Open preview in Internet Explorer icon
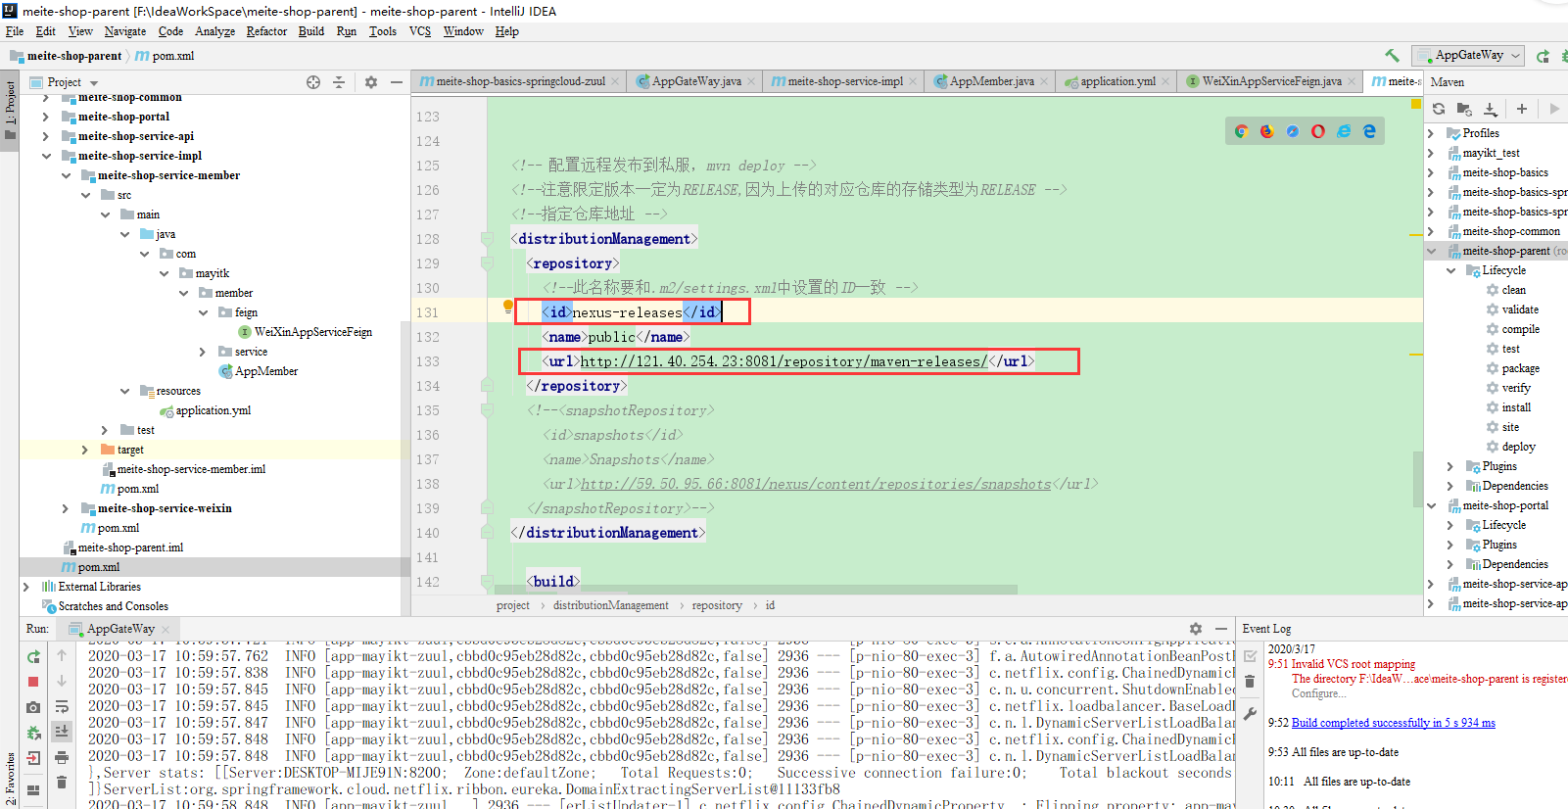Screen dimensions: 1568x809 [x=1344, y=131]
